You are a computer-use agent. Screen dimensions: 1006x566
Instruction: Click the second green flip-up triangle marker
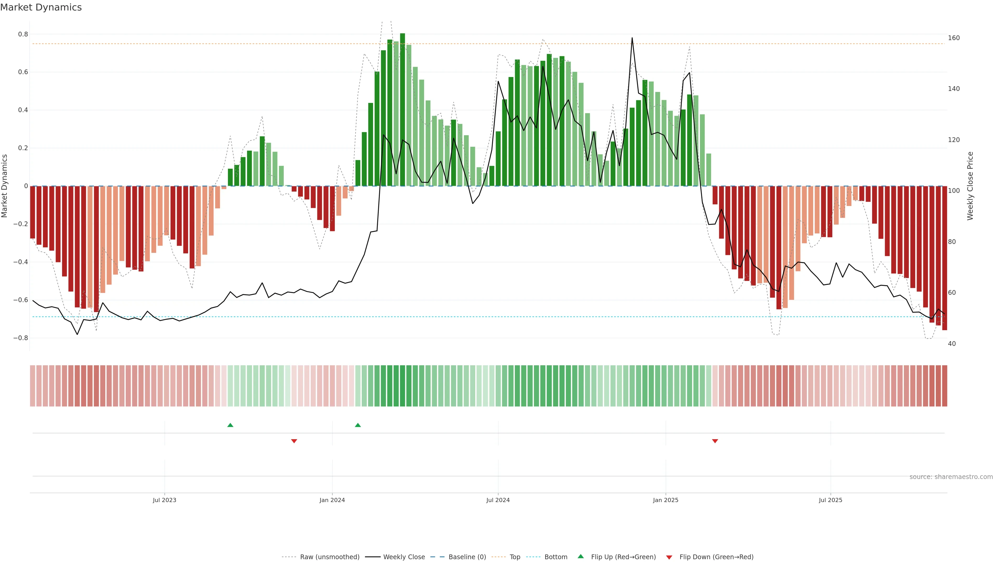(358, 425)
